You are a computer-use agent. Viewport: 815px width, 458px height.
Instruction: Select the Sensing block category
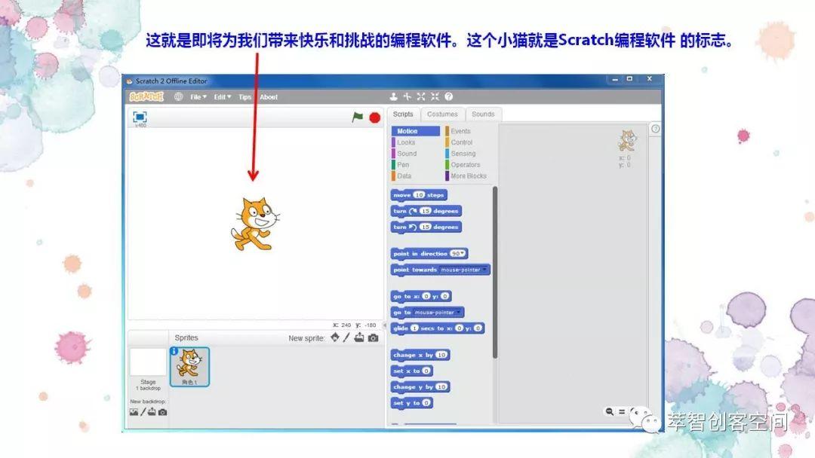pos(468,154)
